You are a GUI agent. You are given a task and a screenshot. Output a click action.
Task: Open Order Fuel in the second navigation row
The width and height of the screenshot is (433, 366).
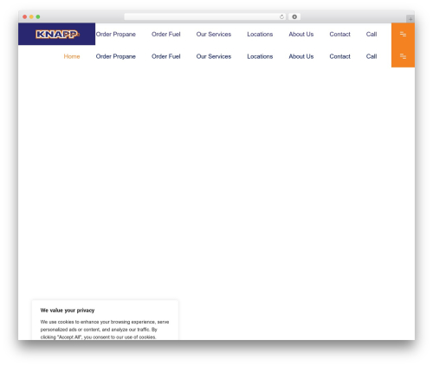pos(166,56)
